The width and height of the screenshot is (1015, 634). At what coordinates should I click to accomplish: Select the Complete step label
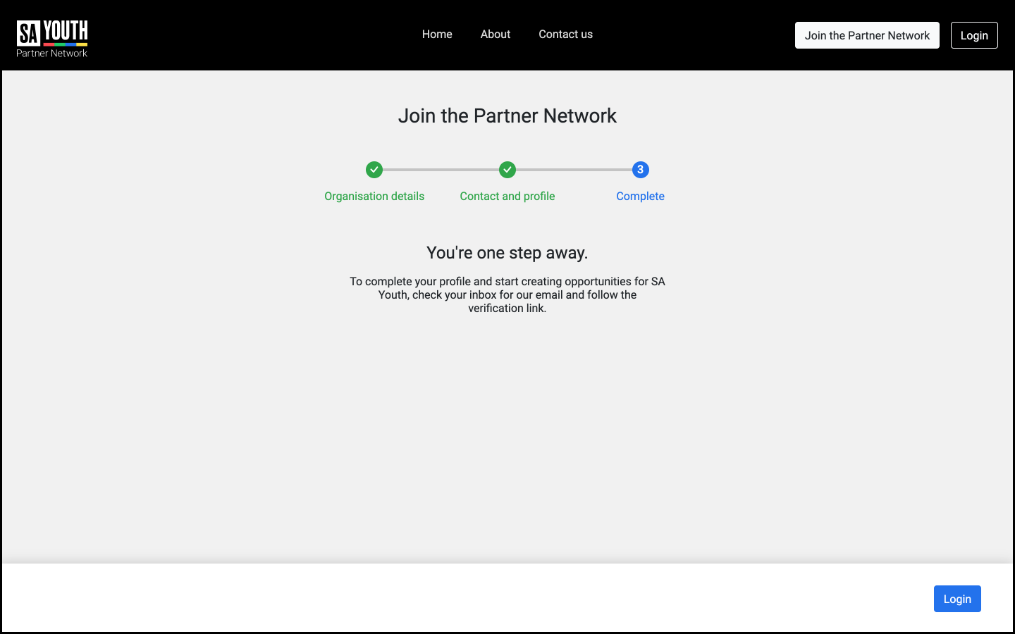640,196
